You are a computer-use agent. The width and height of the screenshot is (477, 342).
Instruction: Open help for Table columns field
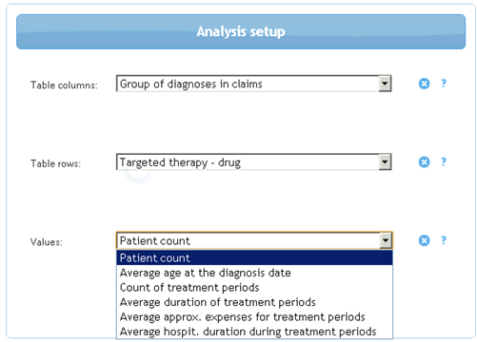click(x=444, y=84)
